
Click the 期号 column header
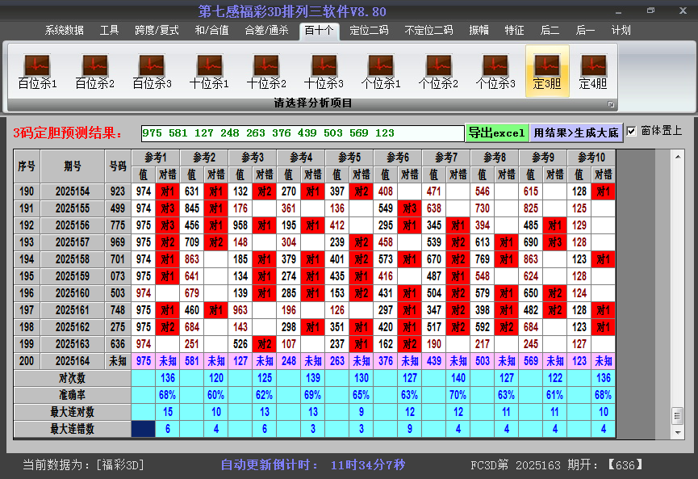(x=73, y=166)
